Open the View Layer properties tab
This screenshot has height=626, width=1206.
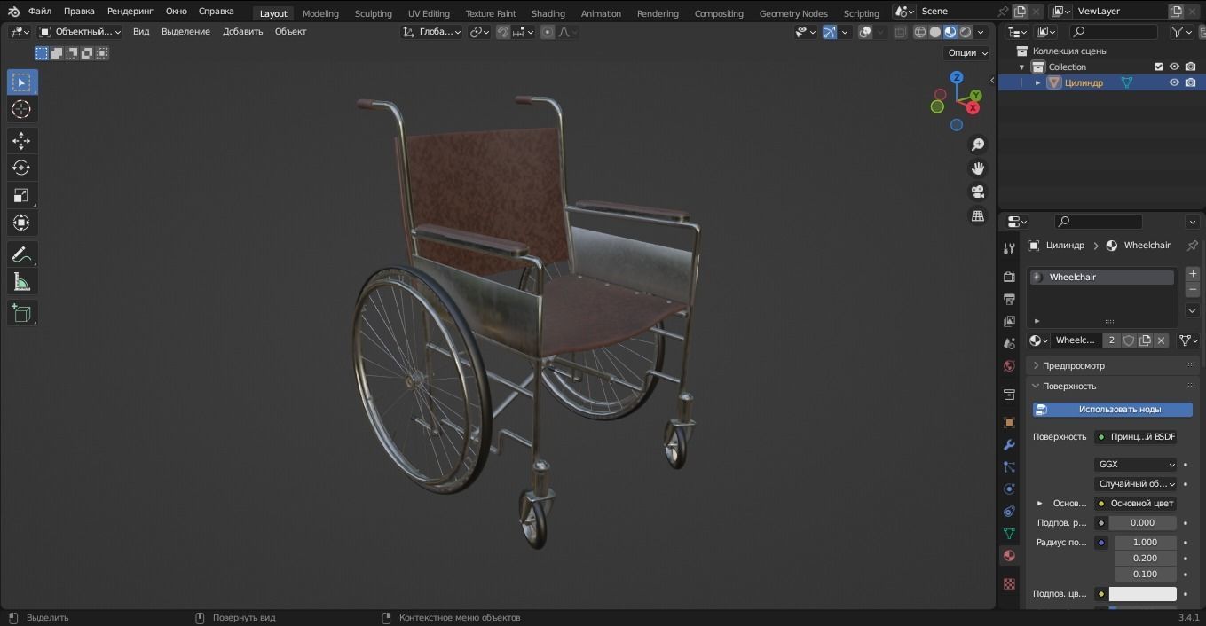1009,321
